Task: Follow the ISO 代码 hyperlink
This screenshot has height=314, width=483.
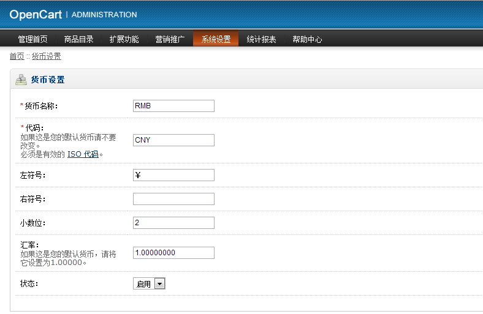Action: pos(83,154)
